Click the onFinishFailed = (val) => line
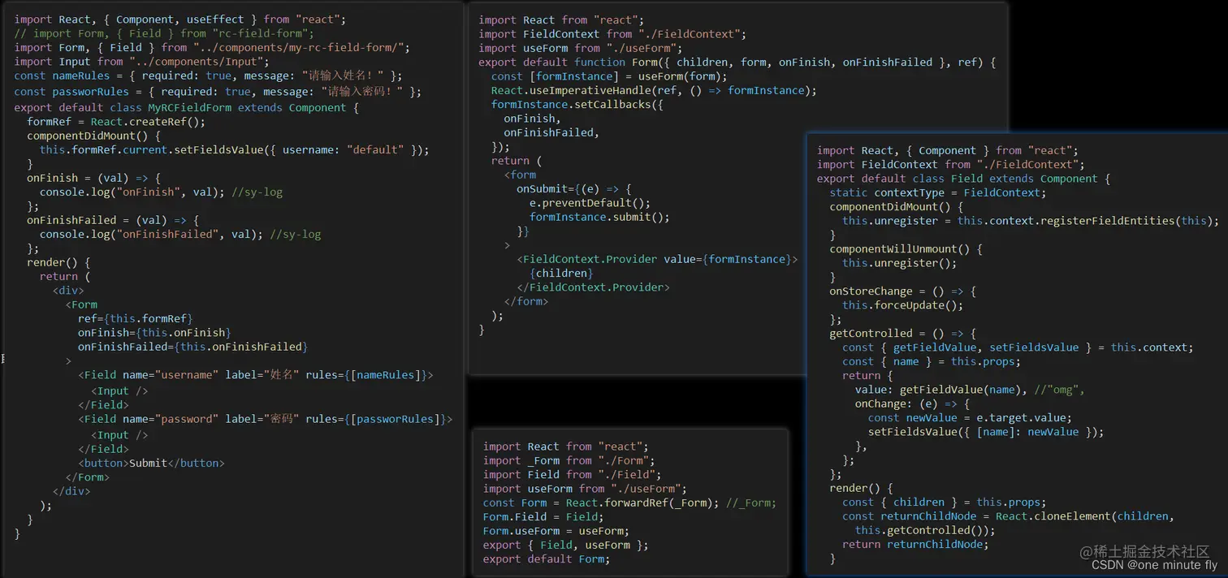The image size is (1228, 578). pos(113,220)
